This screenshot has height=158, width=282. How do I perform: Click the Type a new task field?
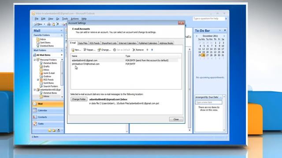208,102
